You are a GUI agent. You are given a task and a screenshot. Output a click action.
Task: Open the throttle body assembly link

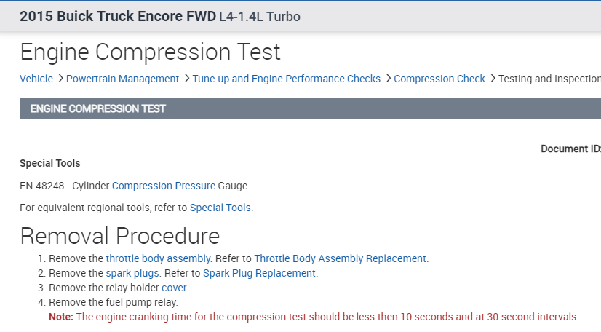[x=159, y=258]
